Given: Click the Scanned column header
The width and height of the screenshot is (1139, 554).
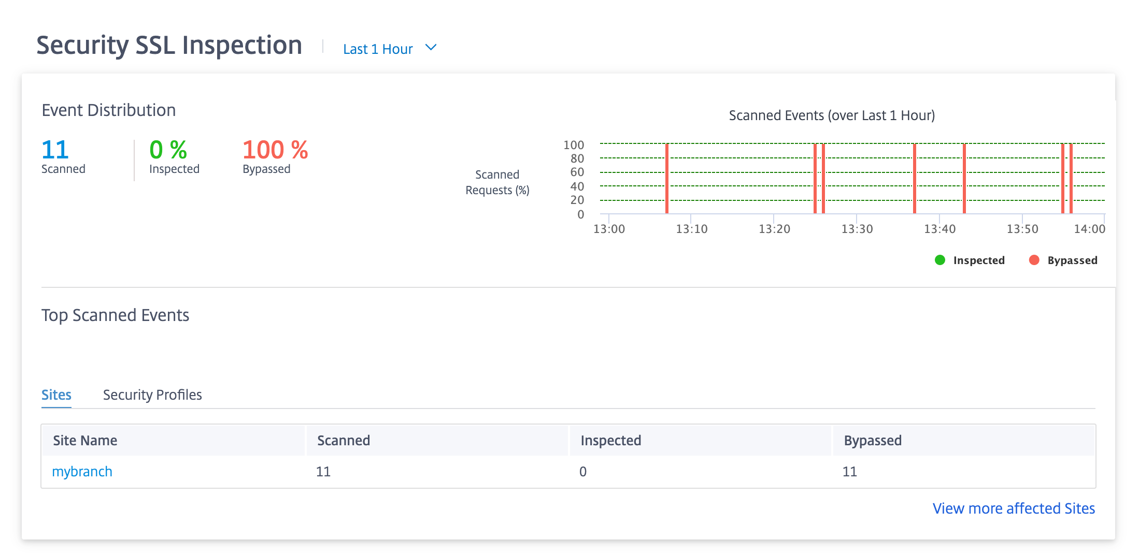Looking at the screenshot, I should 437,440.
